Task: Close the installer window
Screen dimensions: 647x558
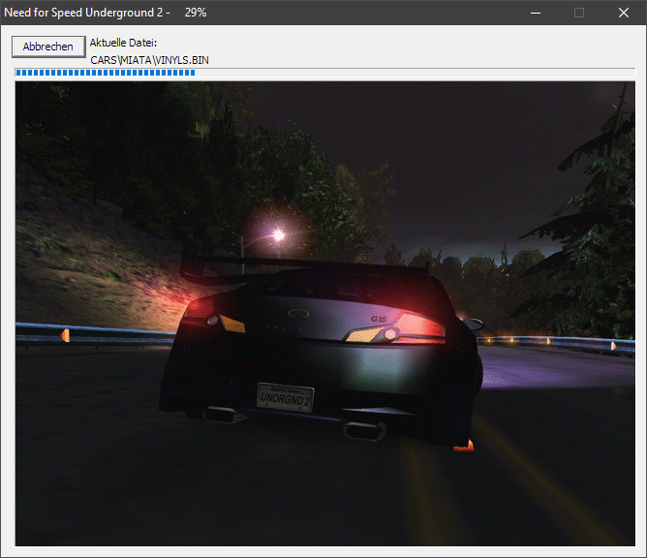Action: click(x=624, y=13)
